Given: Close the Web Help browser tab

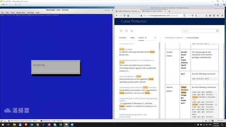Looking at the screenshot, I should [x=165, y=11].
